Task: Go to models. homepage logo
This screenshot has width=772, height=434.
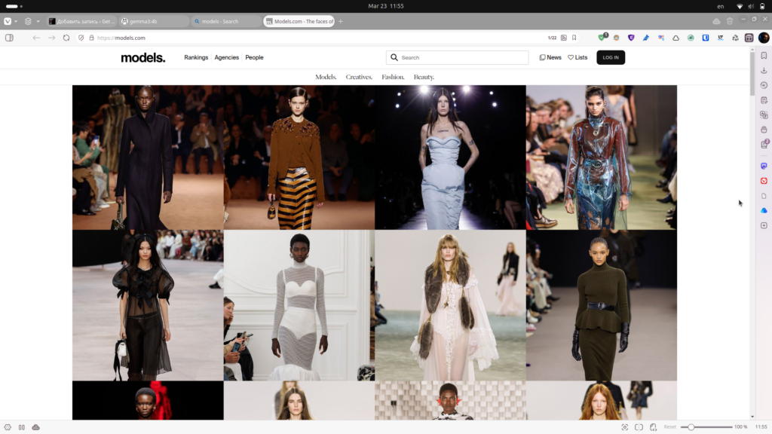Action: tap(142, 57)
